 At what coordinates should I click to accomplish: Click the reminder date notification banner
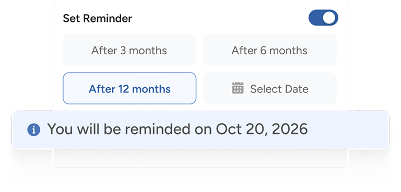200,129
